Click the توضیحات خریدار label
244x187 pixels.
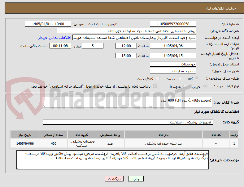click(224, 160)
